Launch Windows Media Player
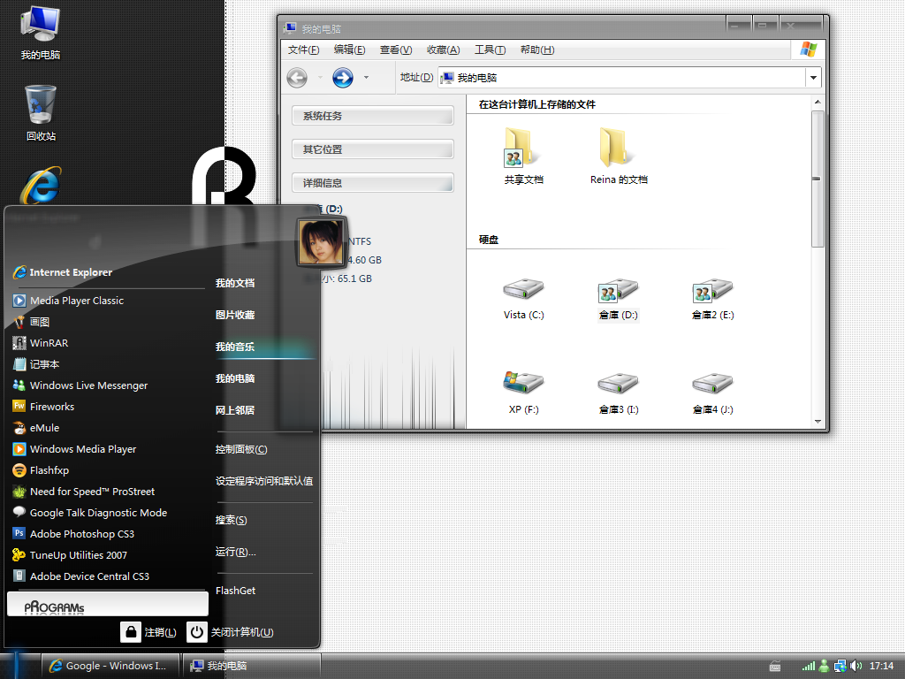Screen dimensions: 905x679 tap(74, 448)
